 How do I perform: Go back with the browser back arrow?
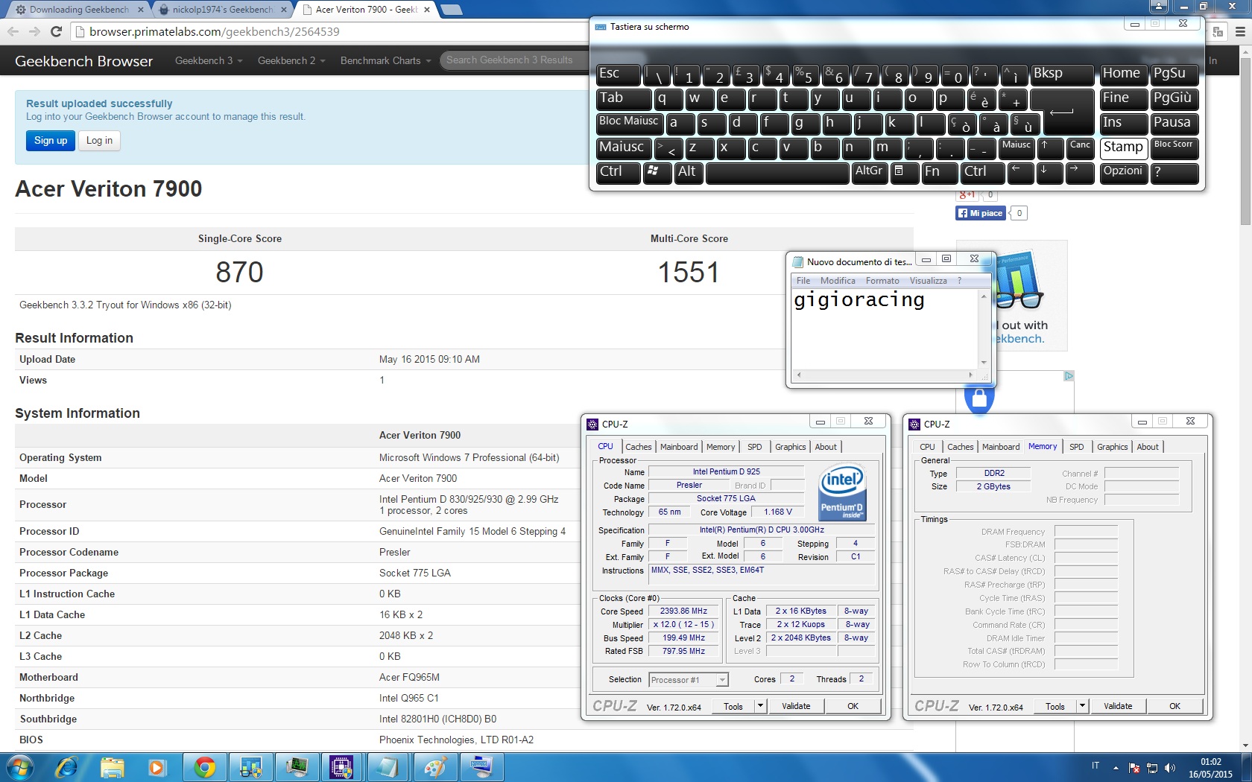[x=13, y=31]
